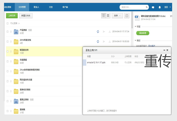Star the 收到的文件 folder
This screenshot has height=121, width=177.
coord(11,52)
